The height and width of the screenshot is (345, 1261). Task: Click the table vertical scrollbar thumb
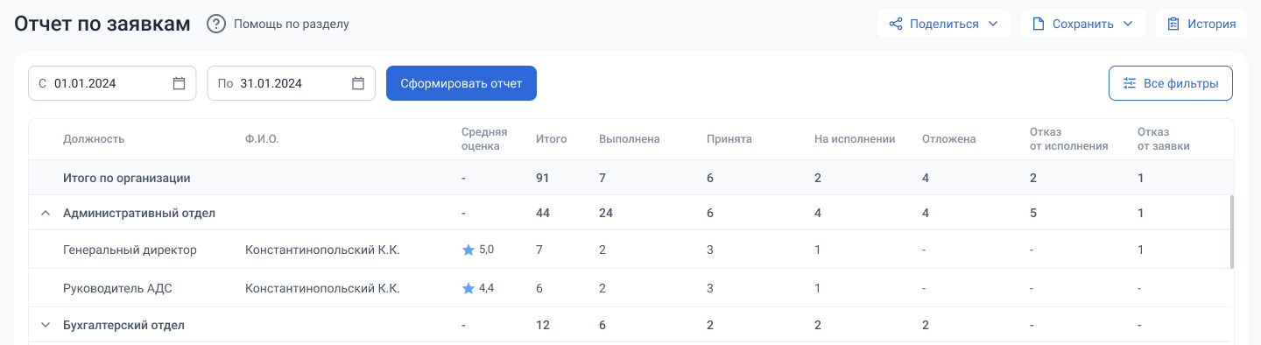pyautogui.click(x=1231, y=231)
